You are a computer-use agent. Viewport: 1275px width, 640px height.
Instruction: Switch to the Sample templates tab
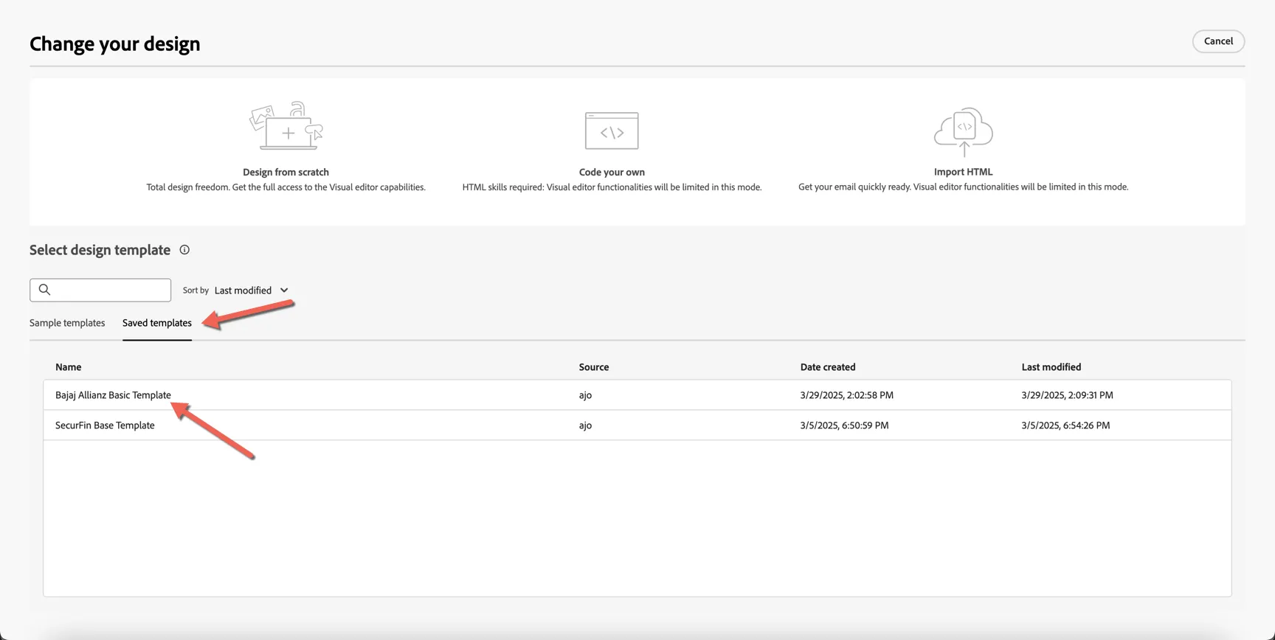pos(67,323)
